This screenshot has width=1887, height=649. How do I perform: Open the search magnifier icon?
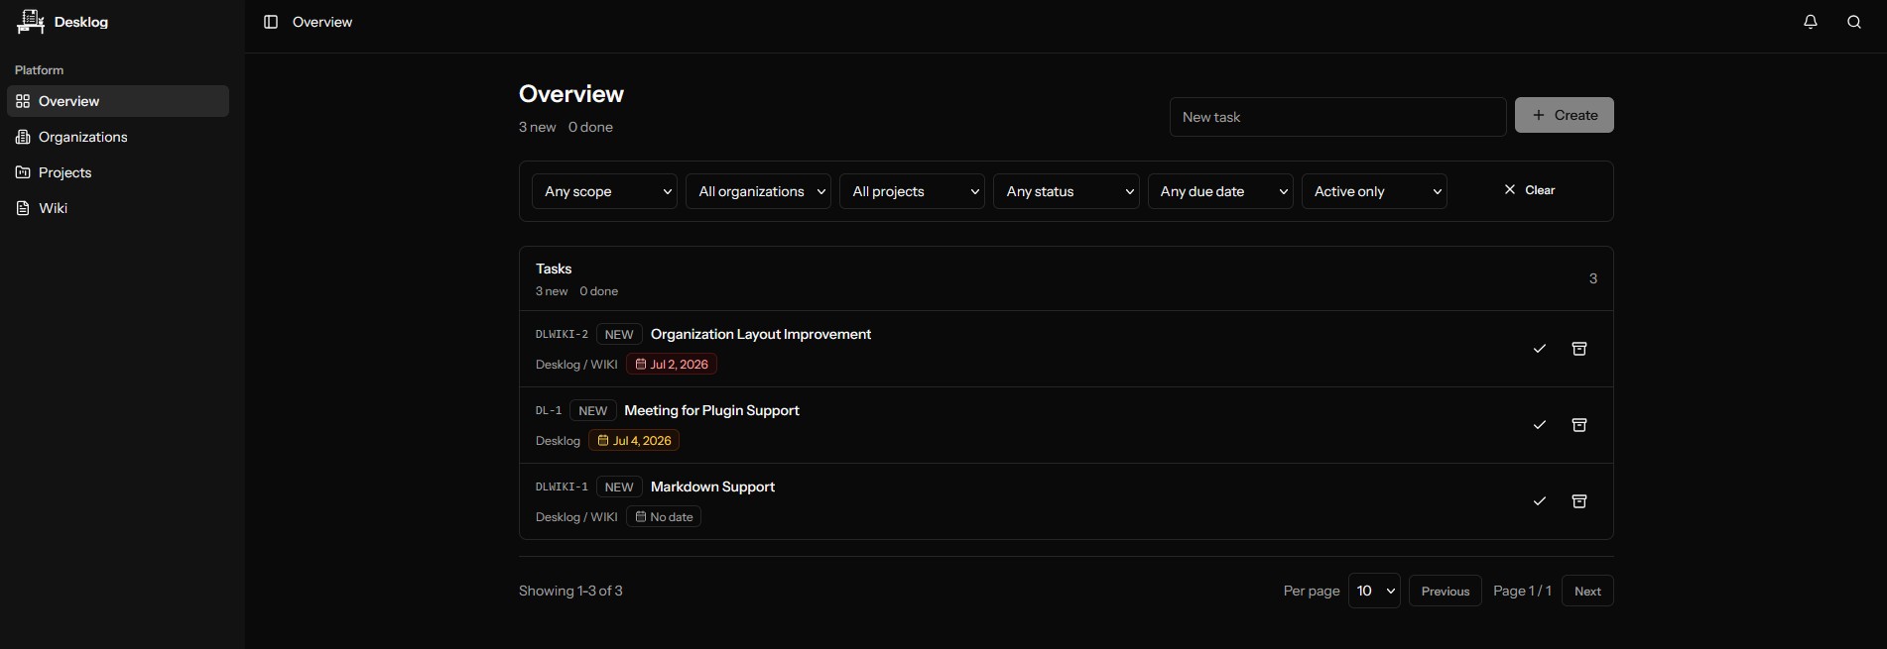[x=1854, y=22]
